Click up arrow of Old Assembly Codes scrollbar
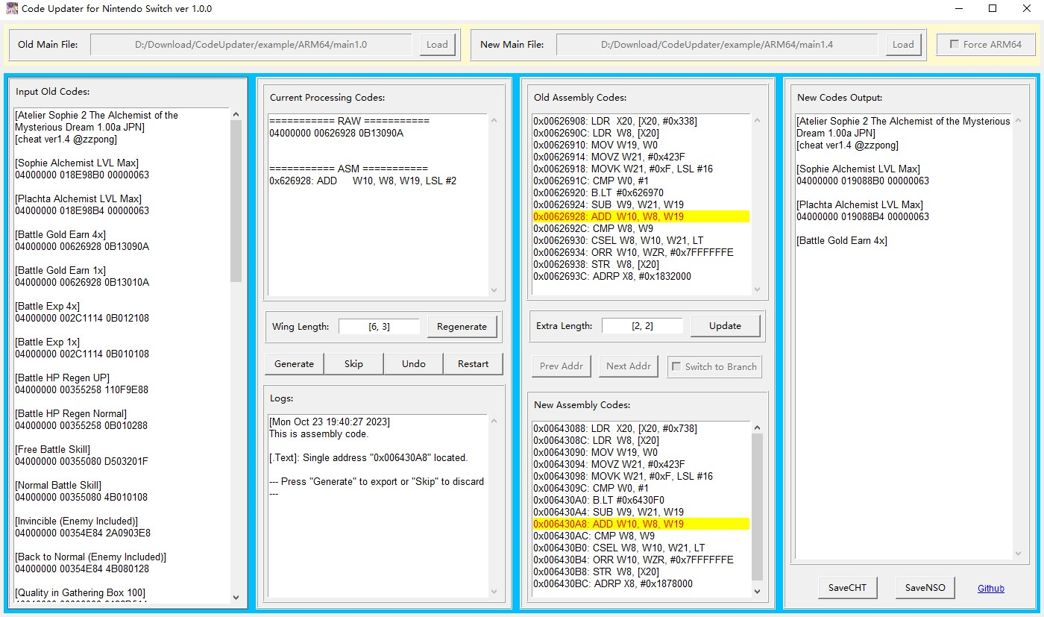The height and width of the screenshot is (617, 1044). 756,121
